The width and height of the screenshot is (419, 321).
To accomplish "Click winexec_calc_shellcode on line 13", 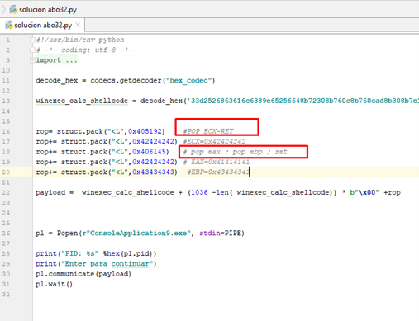I will pyautogui.click(x=82, y=101).
